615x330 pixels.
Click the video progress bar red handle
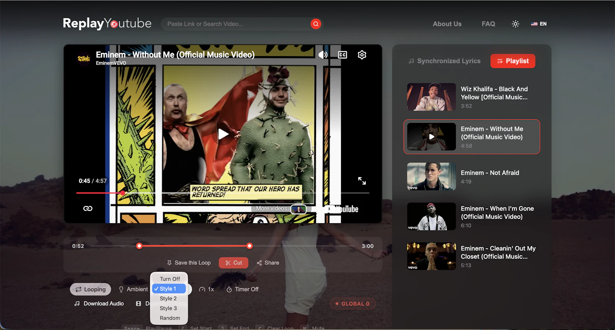click(123, 193)
